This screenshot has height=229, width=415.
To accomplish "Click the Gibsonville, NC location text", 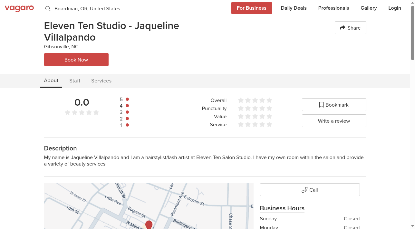I will pos(61,47).
